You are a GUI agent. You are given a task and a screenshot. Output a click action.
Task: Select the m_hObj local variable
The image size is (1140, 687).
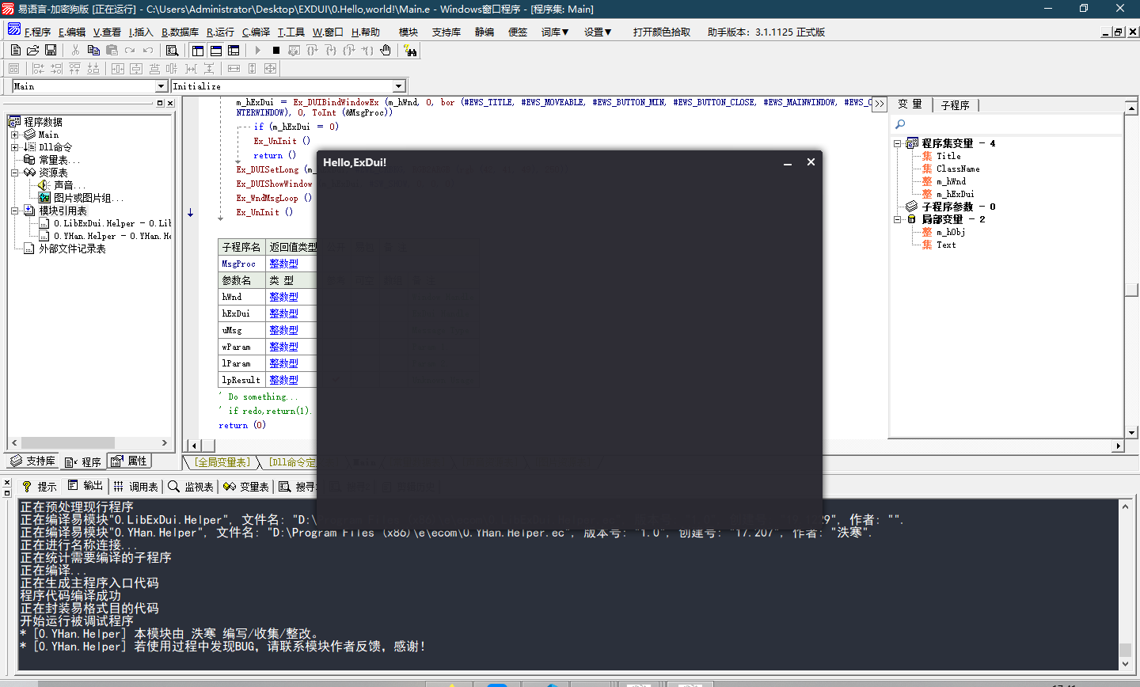[x=951, y=232]
